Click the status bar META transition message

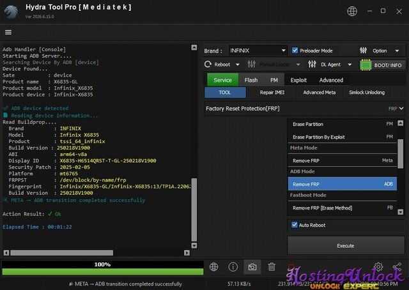(125, 284)
